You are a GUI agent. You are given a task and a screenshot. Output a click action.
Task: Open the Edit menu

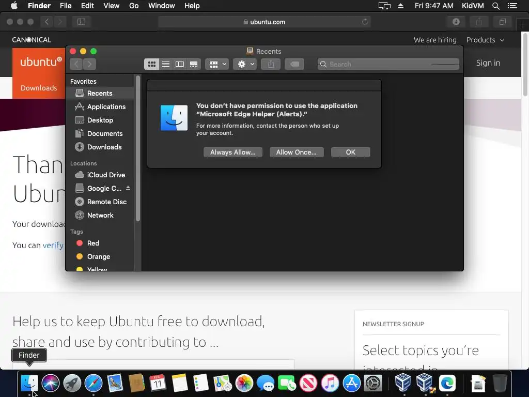coord(87,6)
